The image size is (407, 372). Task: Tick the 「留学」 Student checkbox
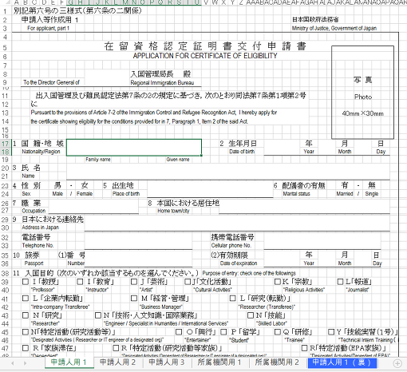[223, 332]
